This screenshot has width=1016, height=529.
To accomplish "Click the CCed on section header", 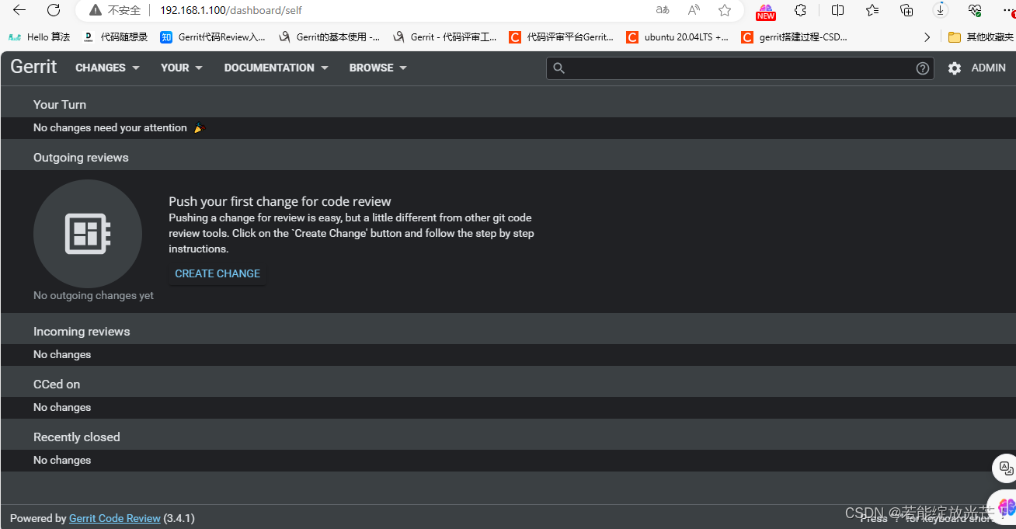I will pos(57,384).
